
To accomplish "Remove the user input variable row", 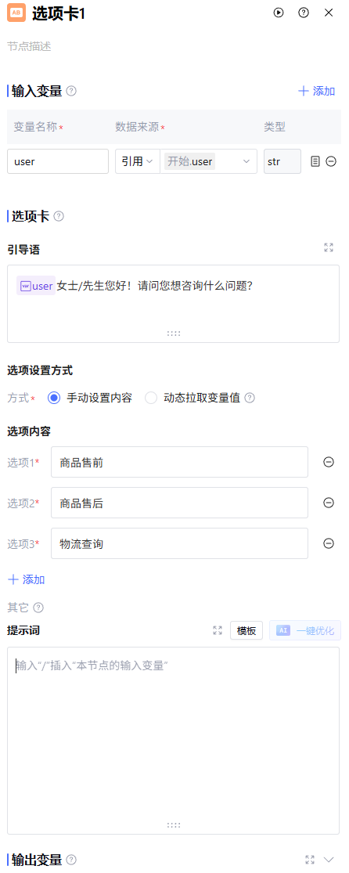I will point(331,161).
